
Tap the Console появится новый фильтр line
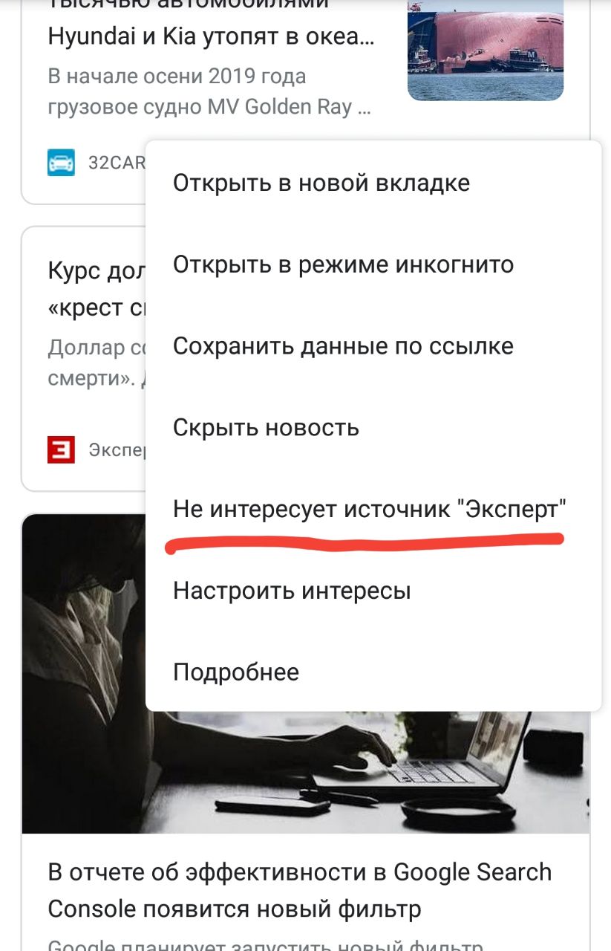point(235,908)
